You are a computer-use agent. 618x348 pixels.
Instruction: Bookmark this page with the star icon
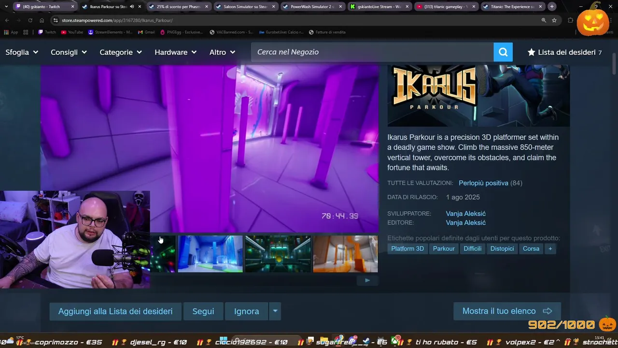tap(554, 20)
